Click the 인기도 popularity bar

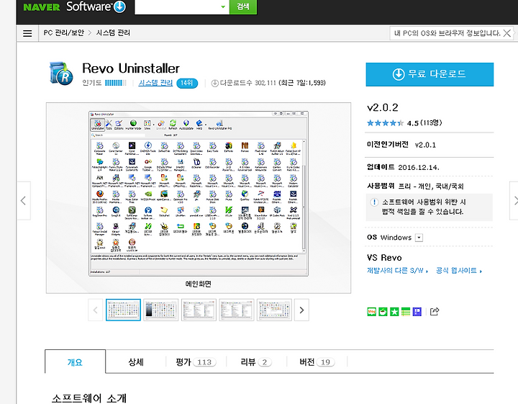pyautogui.click(x=115, y=83)
